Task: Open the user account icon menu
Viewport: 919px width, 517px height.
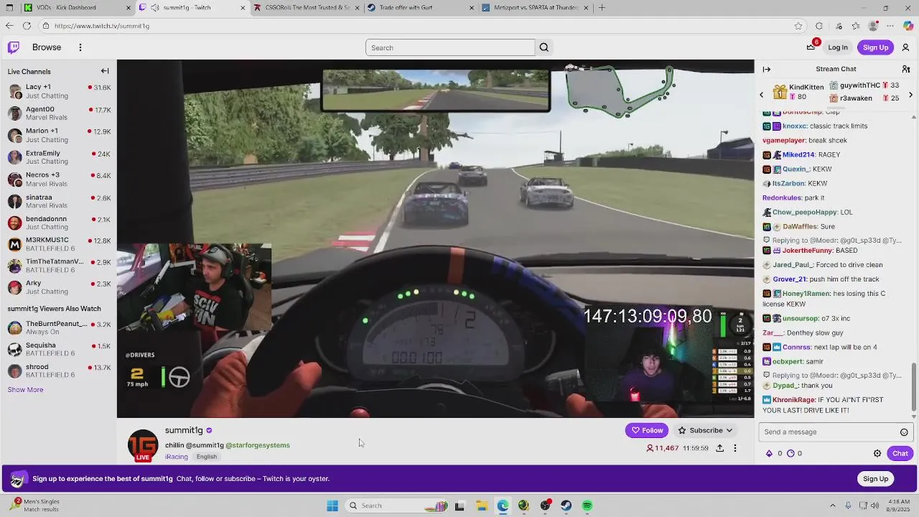Action: pyautogui.click(x=905, y=47)
